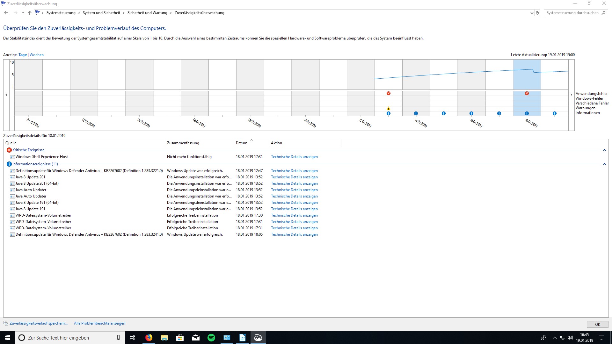Click the red critical error icon on 18.01.2019

coord(527,93)
